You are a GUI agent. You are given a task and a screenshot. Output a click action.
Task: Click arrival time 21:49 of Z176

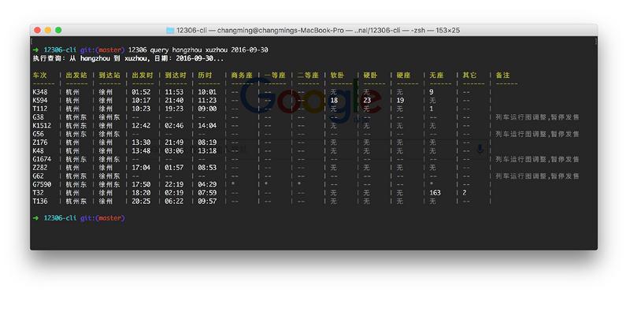[174, 143]
